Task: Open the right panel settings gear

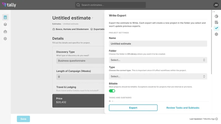Action: tap(216, 34)
